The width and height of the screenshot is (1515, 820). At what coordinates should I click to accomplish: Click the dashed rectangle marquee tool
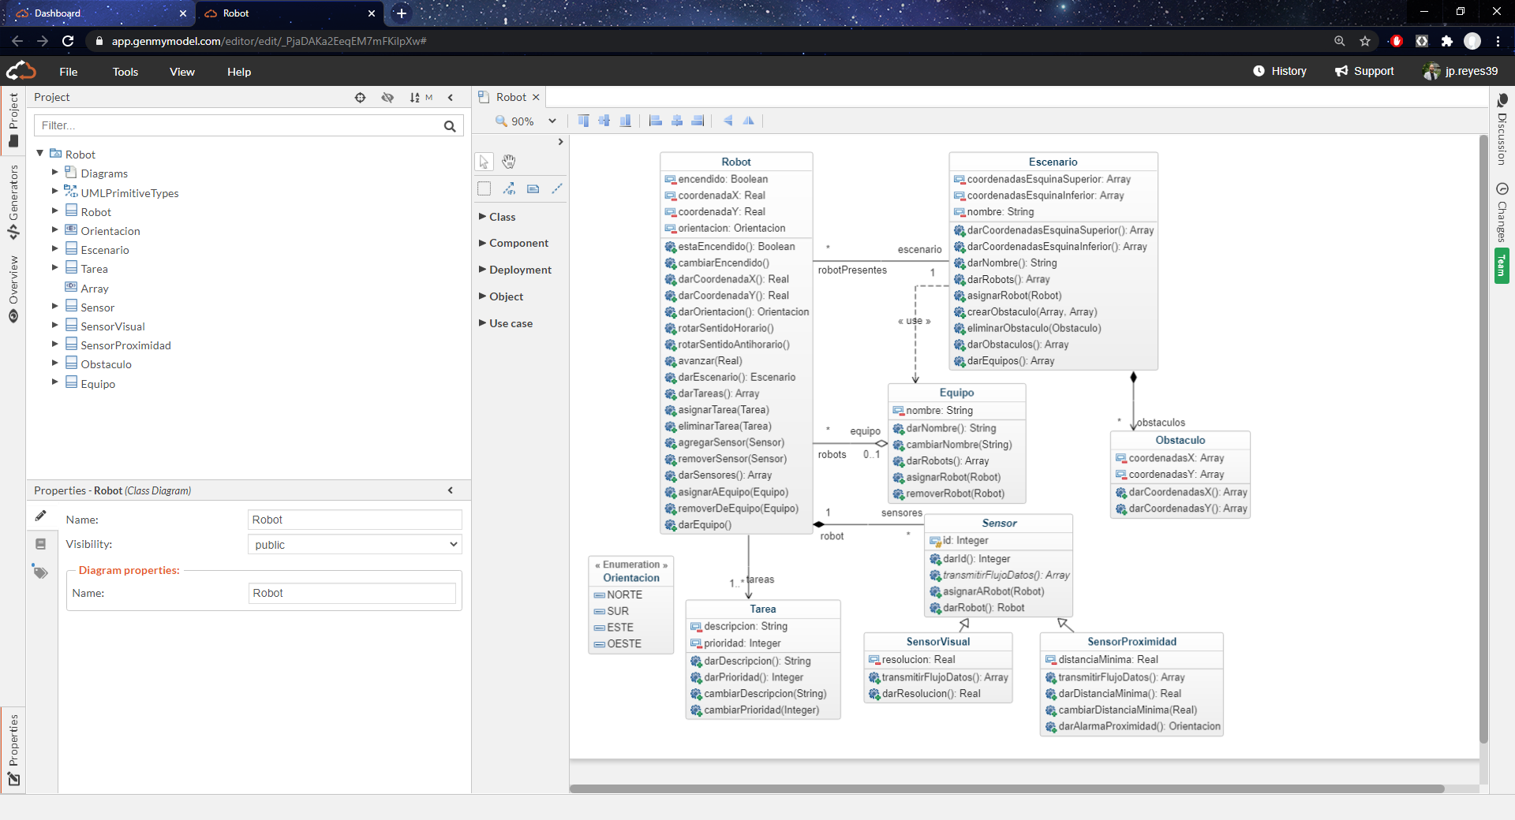[484, 188]
